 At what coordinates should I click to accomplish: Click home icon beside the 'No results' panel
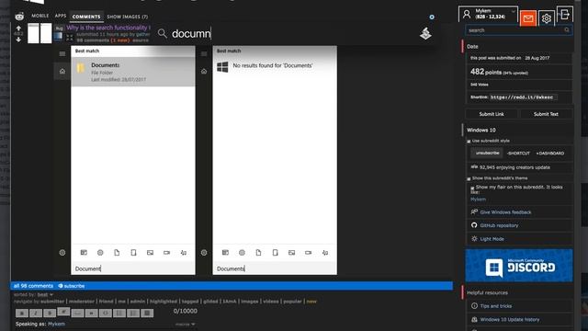tap(204, 71)
